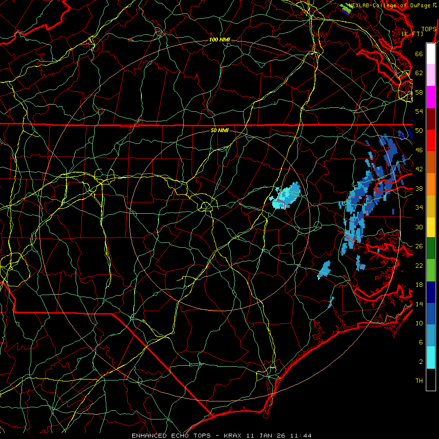Click the bright red 50 kft legend swatch
This screenshot has width=439, height=439.
[431, 140]
